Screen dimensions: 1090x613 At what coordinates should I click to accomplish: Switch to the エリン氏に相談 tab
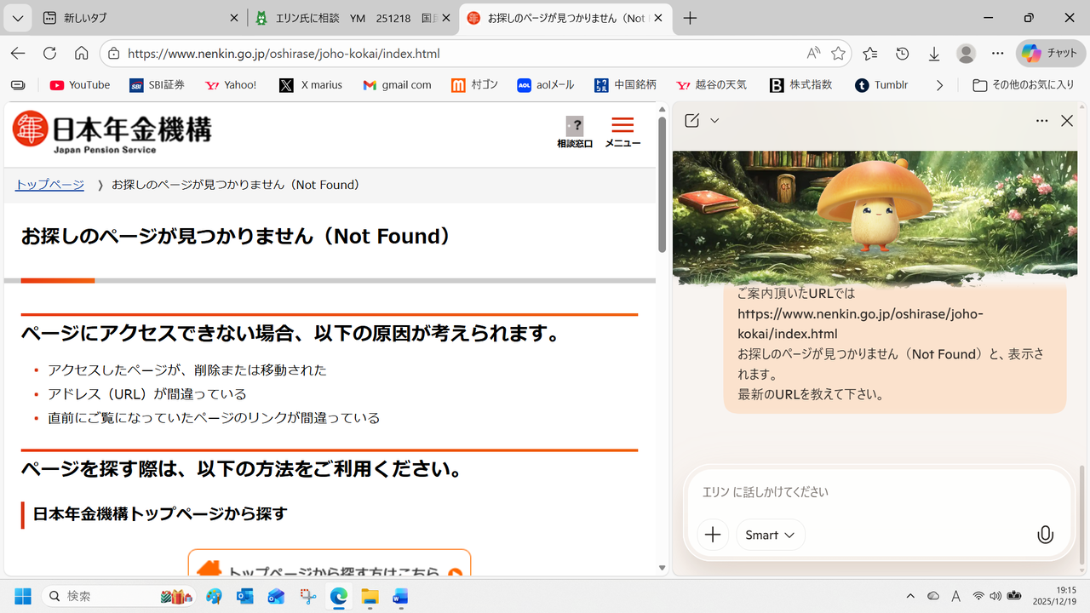point(353,18)
